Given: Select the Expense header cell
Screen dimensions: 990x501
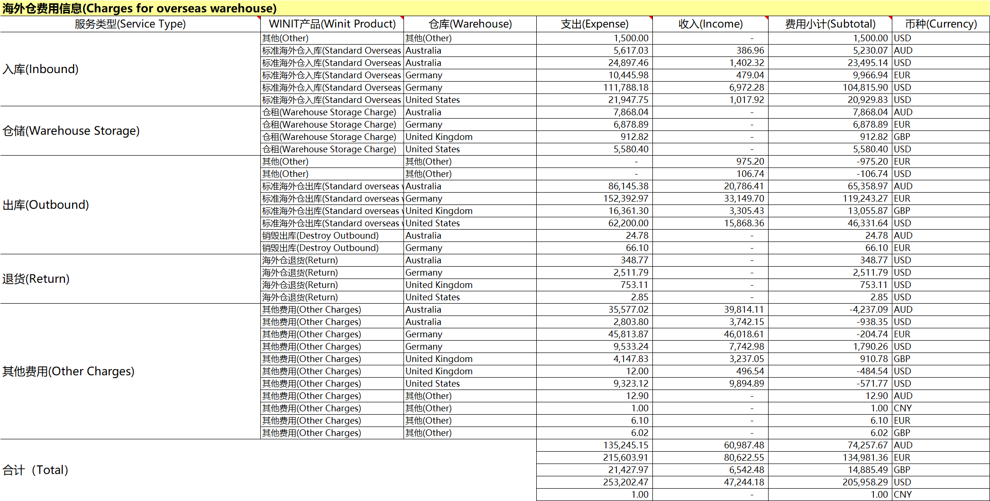Looking at the screenshot, I should (x=595, y=24).
